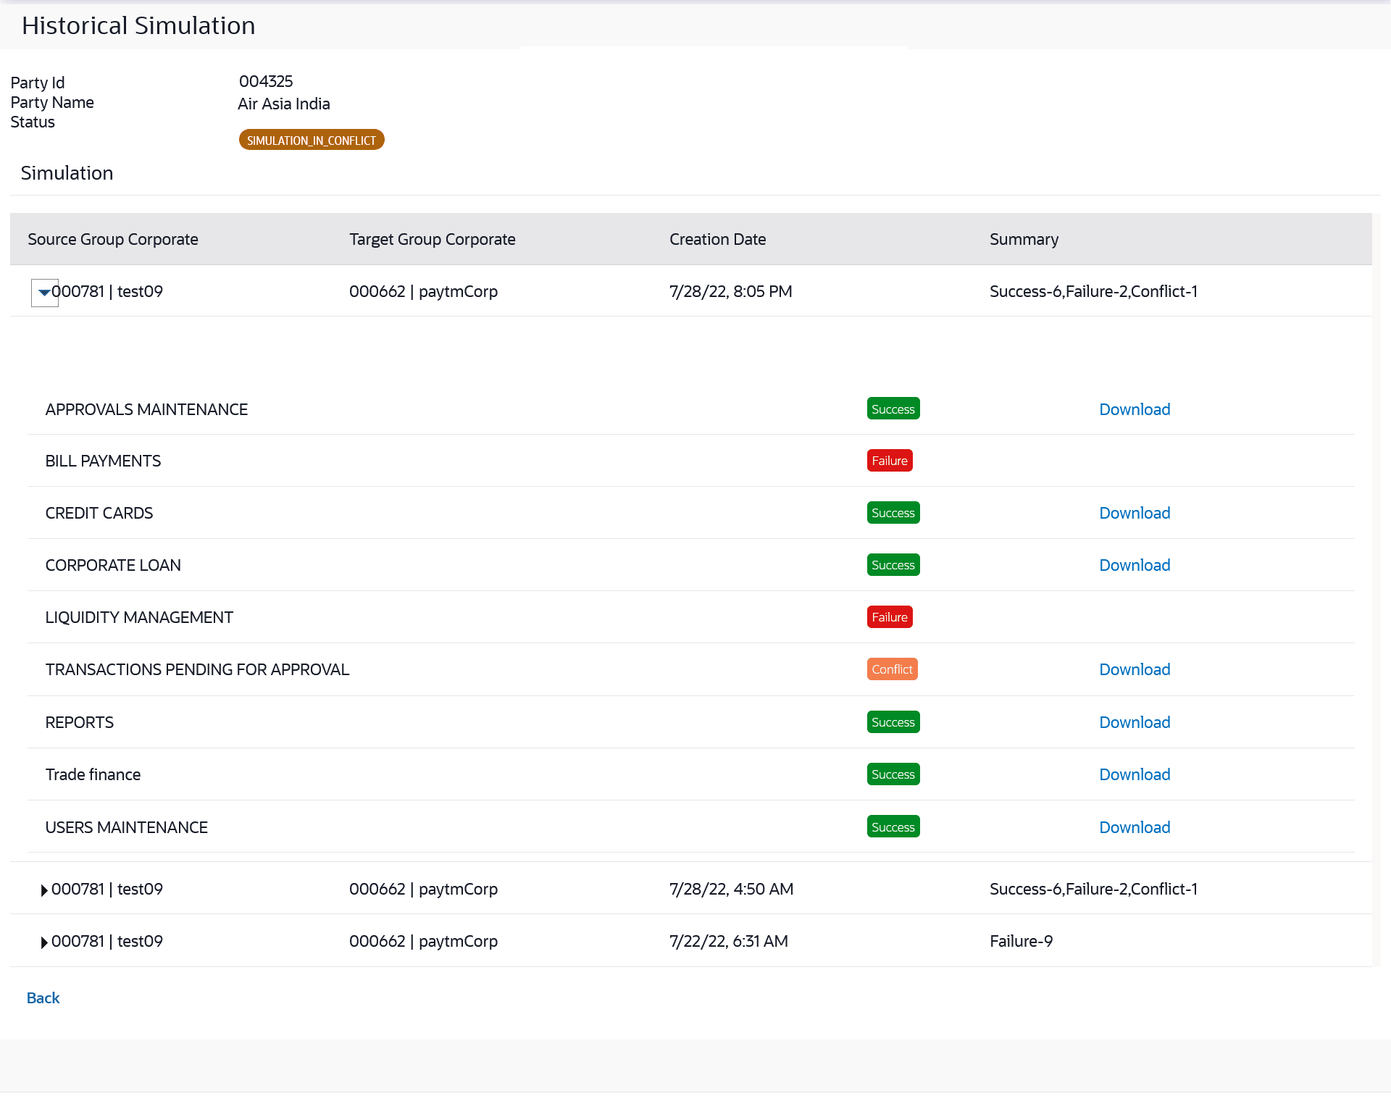The height and width of the screenshot is (1096, 1391).
Task: Click the Creation Date column header
Action: point(717,239)
